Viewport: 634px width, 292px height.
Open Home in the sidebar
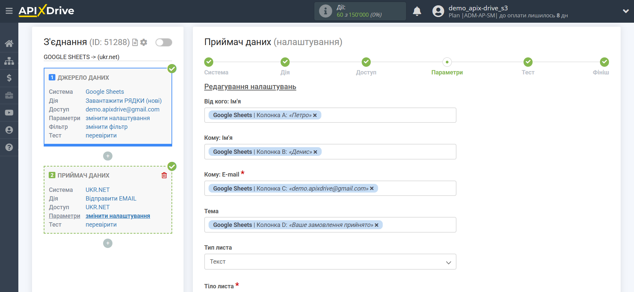coord(9,43)
